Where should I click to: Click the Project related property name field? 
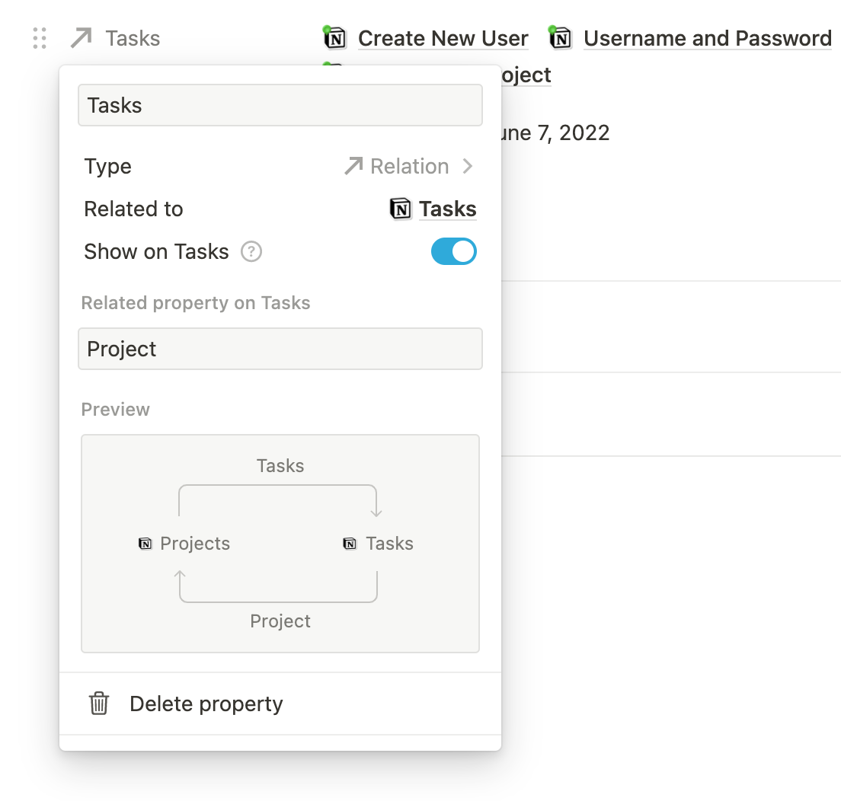[280, 349]
